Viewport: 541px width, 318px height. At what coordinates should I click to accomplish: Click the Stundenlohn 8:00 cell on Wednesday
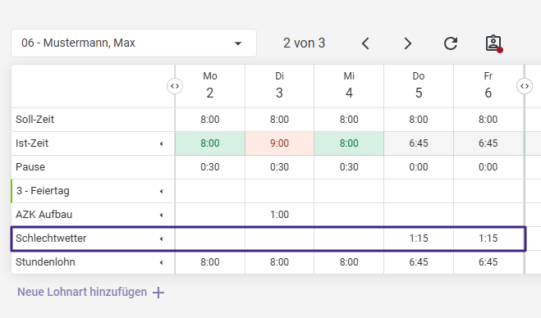tap(349, 262)
